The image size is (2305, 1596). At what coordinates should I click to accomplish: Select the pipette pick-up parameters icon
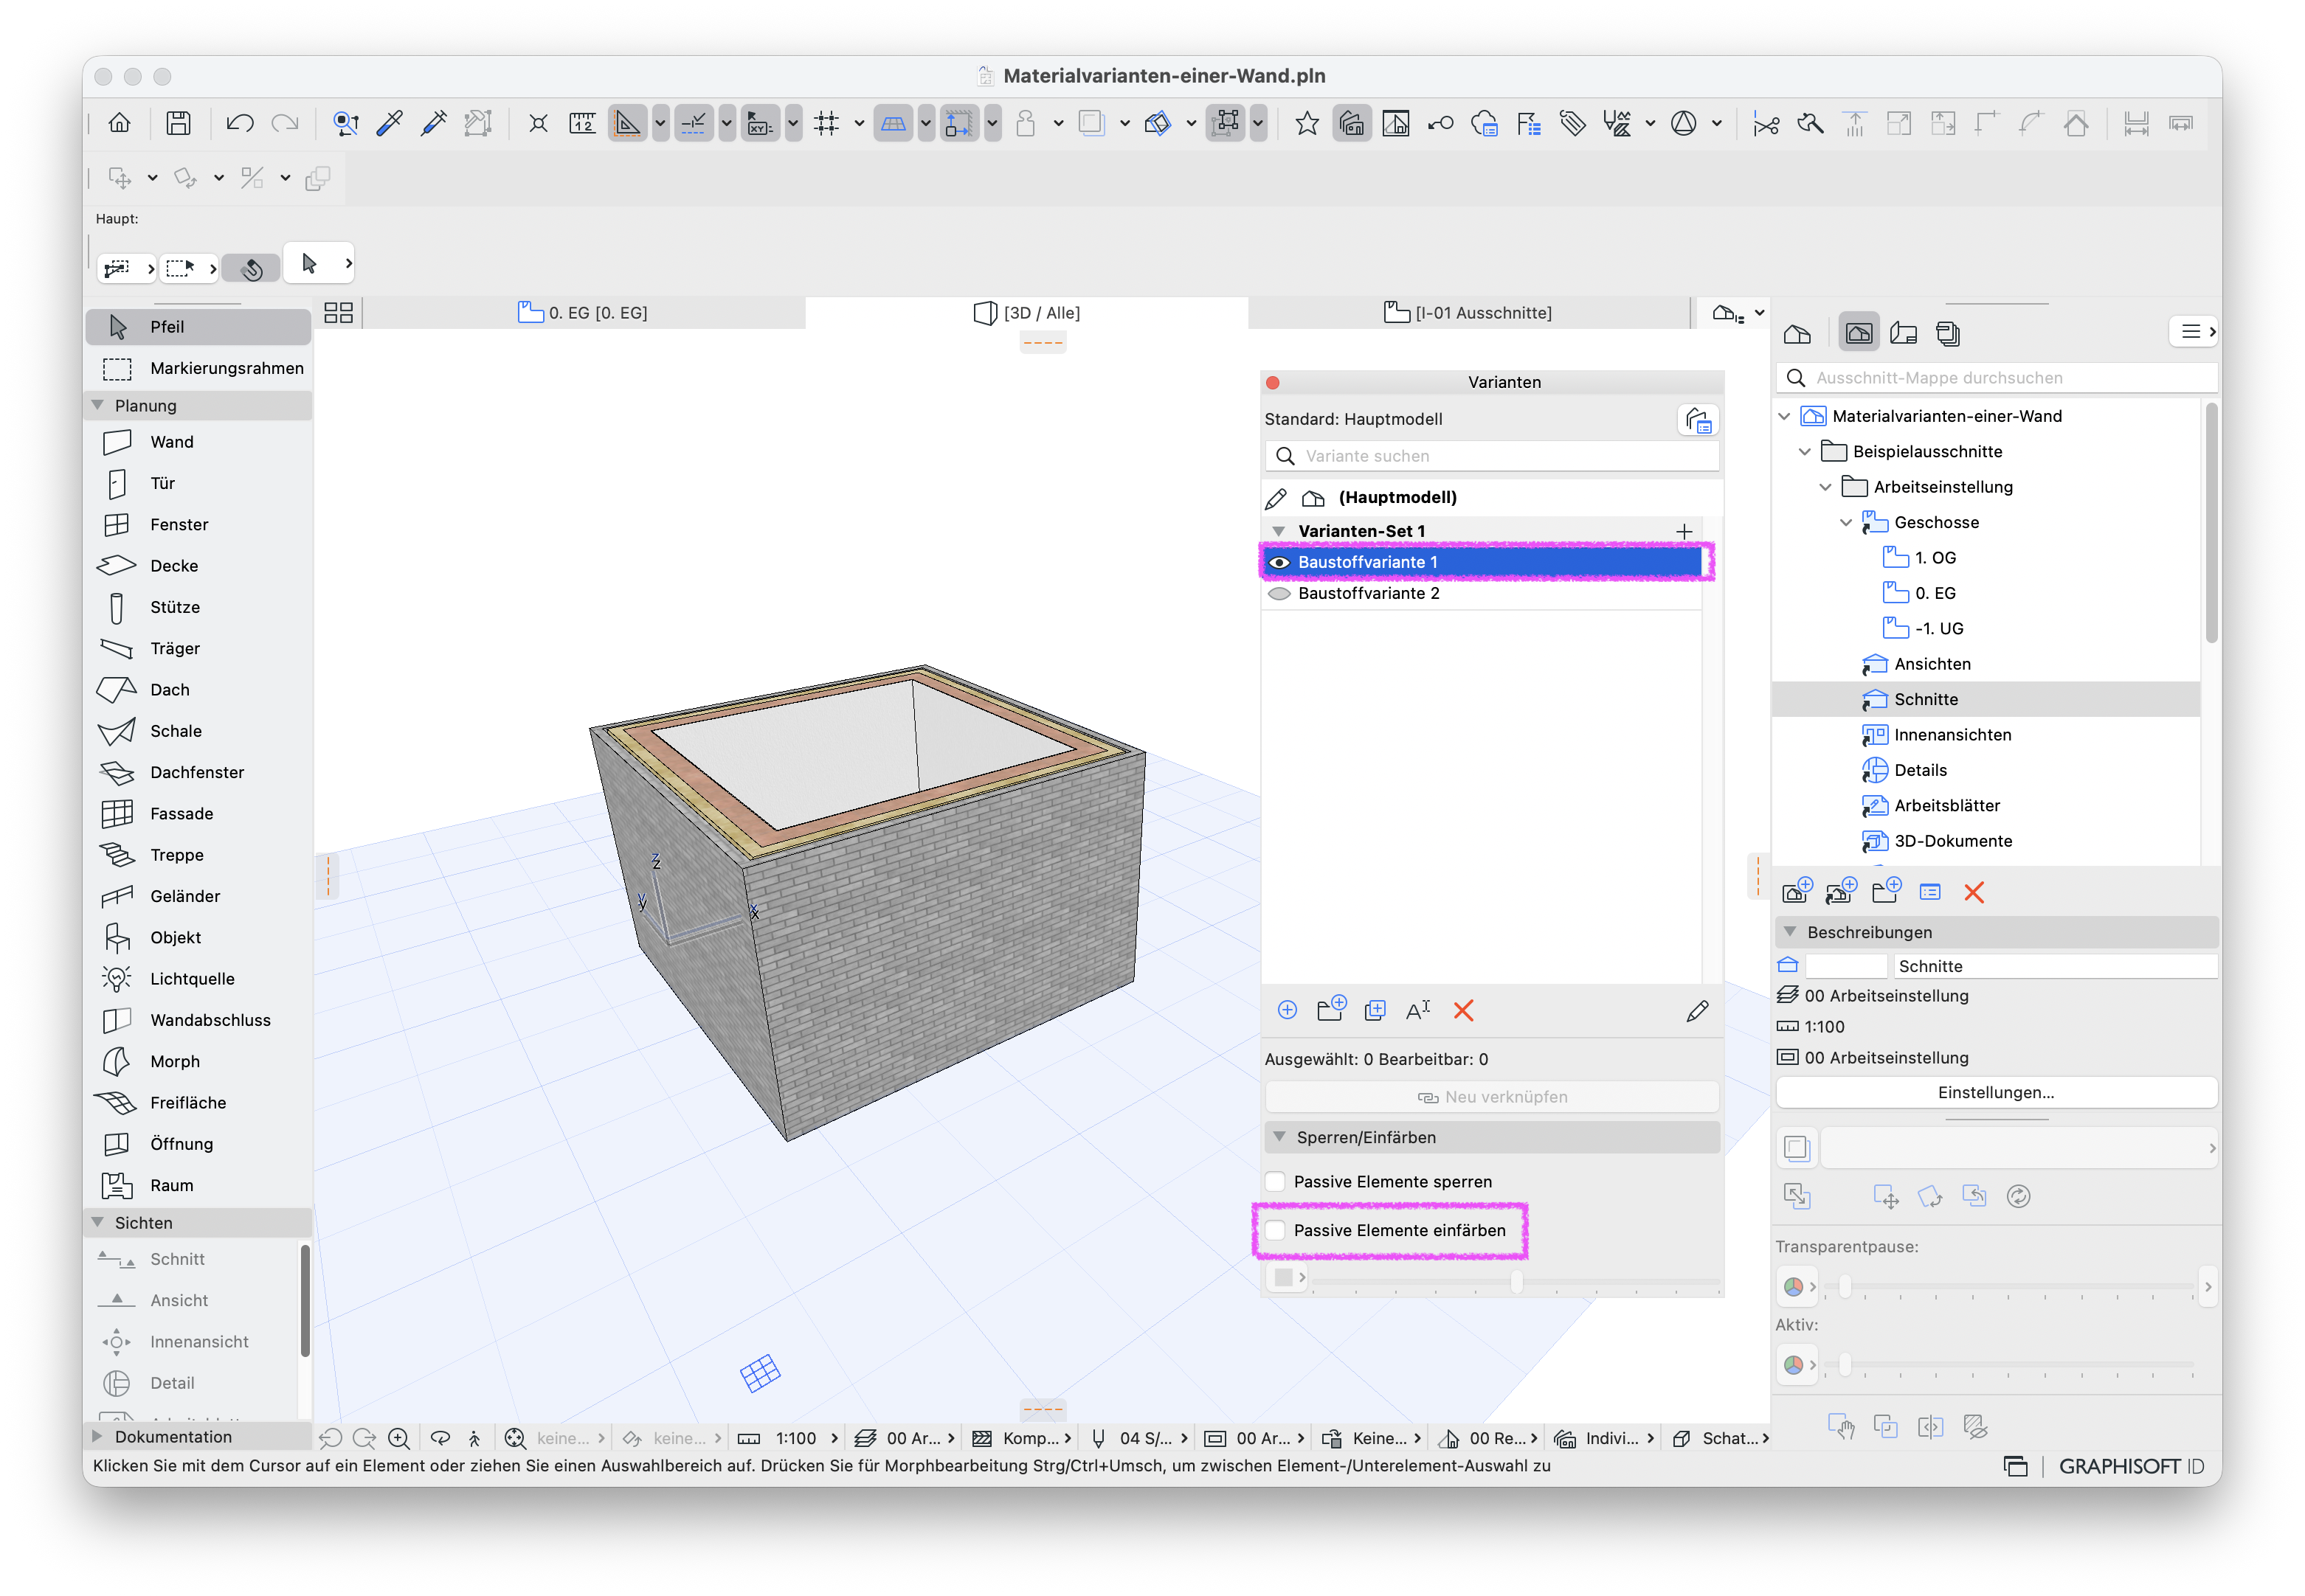click(389, 124)
